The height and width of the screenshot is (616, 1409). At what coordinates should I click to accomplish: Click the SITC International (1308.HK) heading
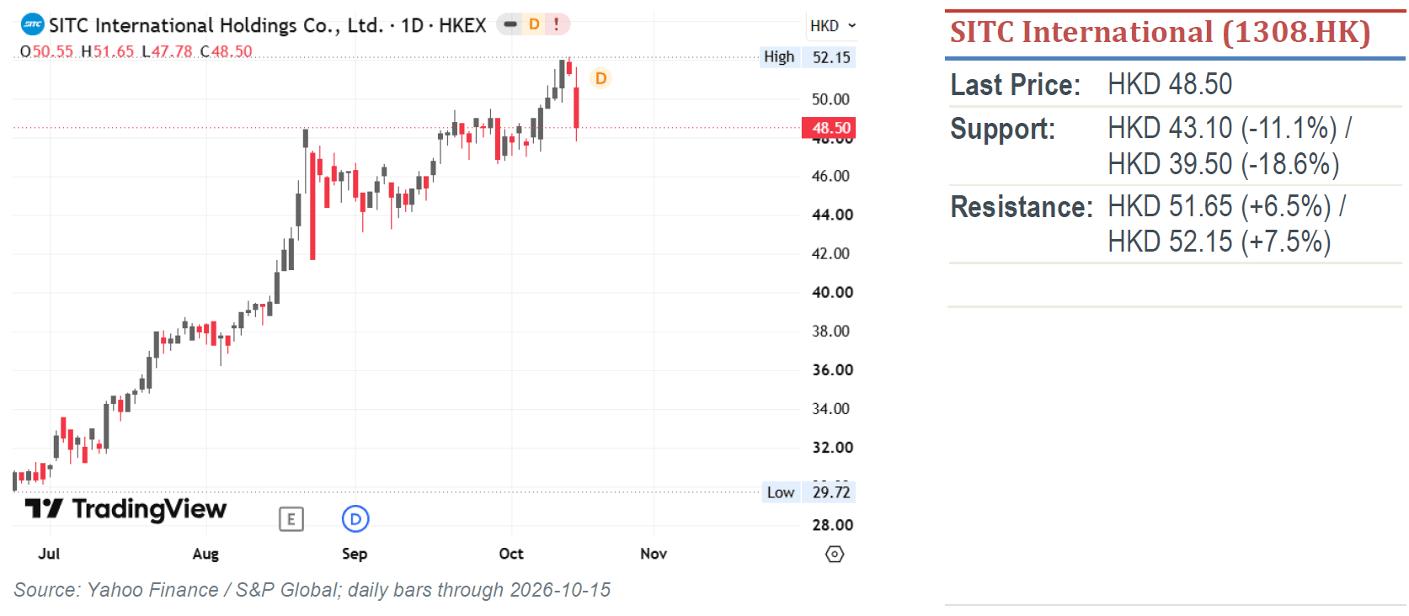pos(1161,33)
